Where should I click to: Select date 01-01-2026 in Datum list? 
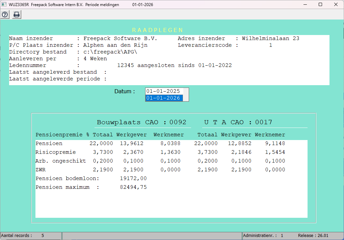coord(163,98)
